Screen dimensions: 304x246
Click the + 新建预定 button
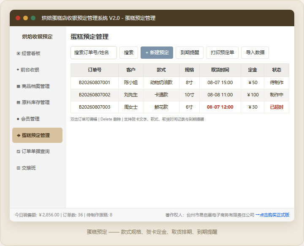[157, 52]
